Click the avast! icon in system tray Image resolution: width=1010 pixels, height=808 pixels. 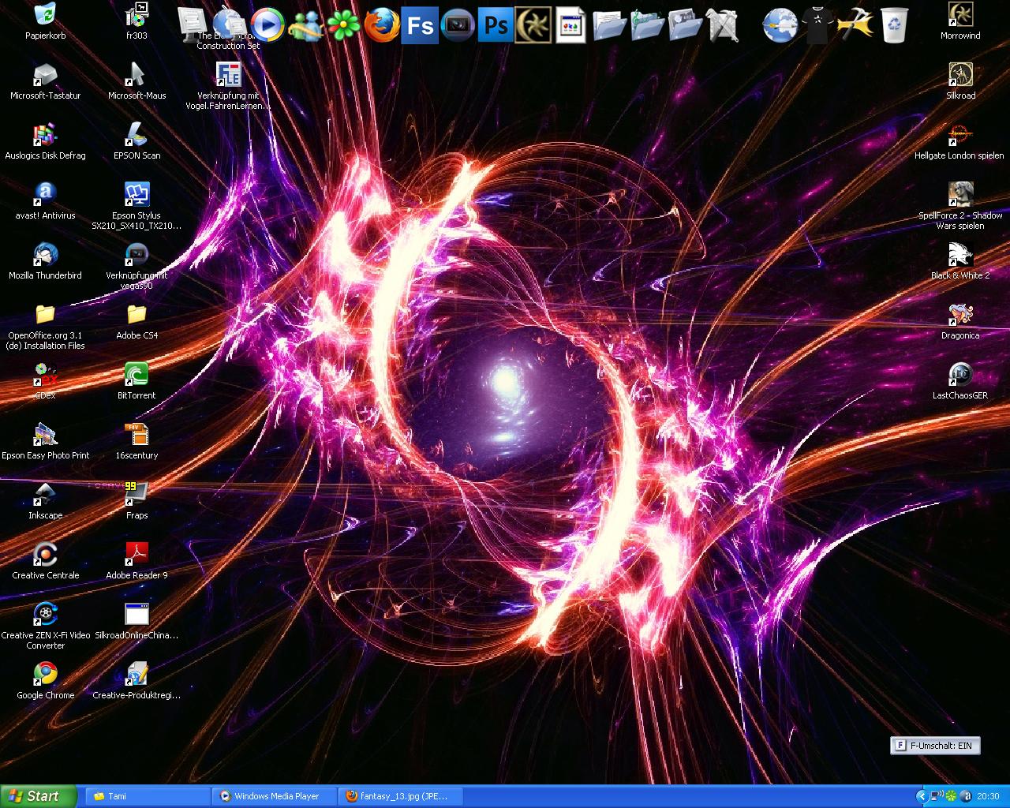pos(966,796)
